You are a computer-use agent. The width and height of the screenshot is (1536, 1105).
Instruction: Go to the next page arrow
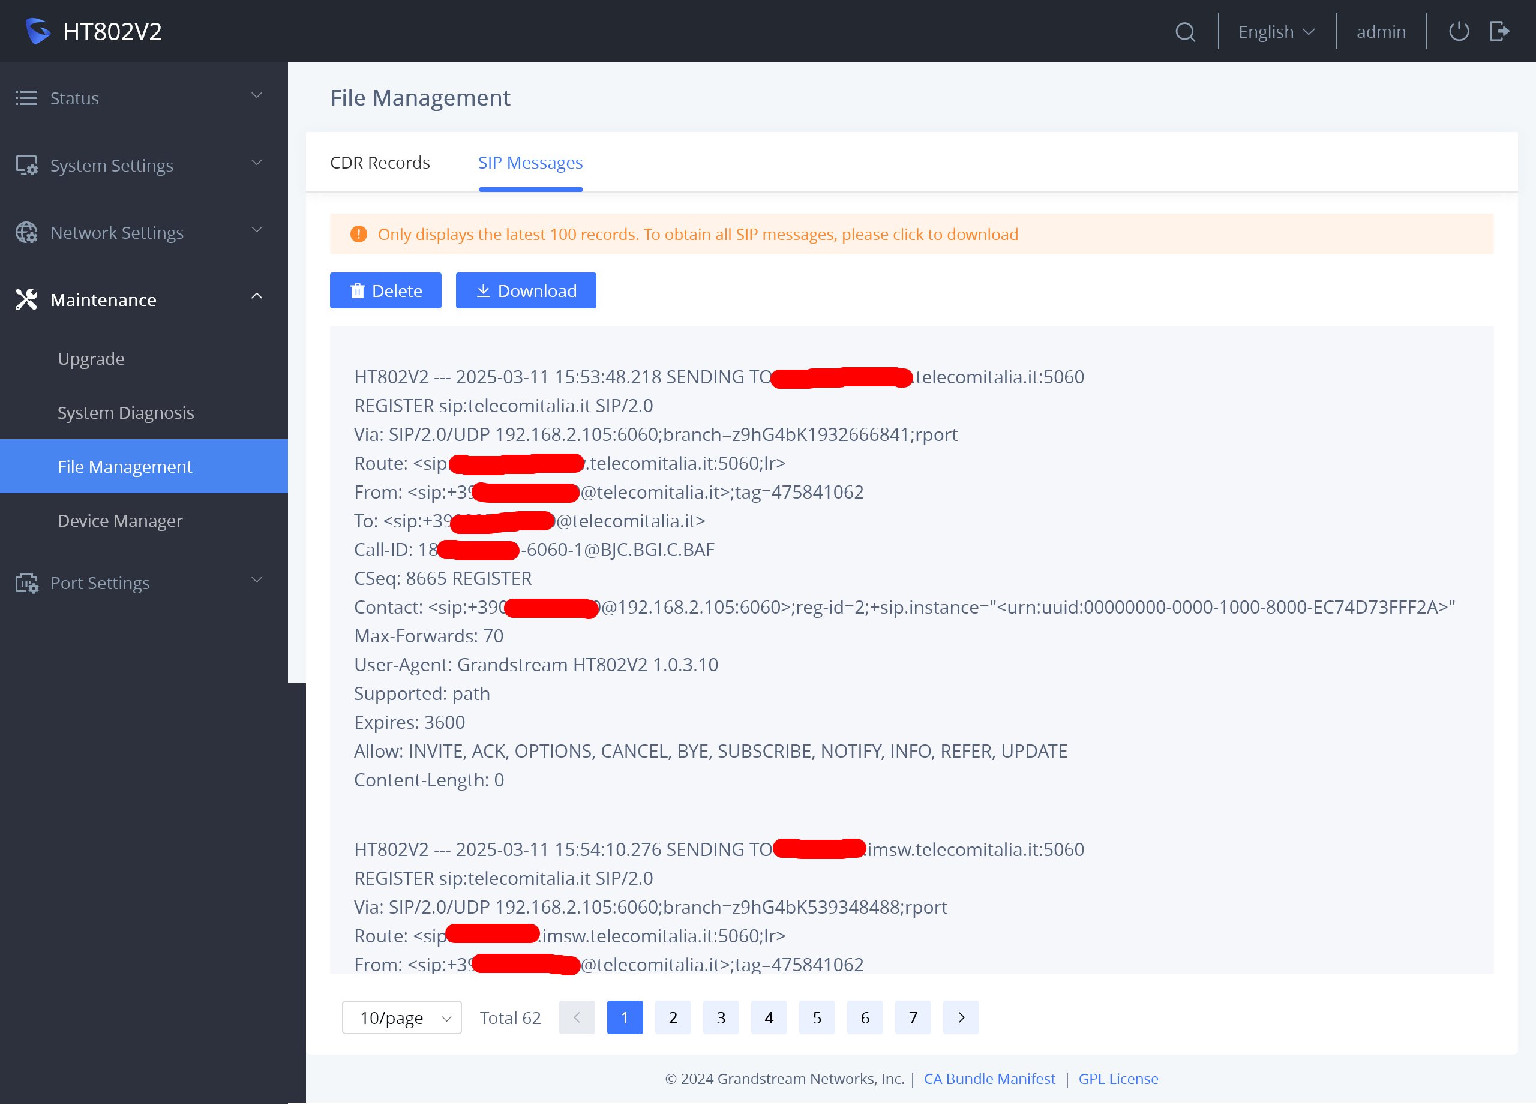pyautogui.click(x=961, y=1017)
